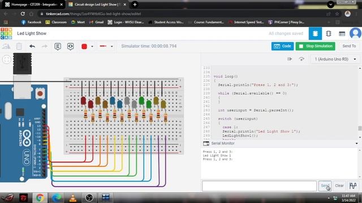The width and height of the screenshot is (362, 203).
Task: Click the debugger step-over icon
Action: pos(301,59)
